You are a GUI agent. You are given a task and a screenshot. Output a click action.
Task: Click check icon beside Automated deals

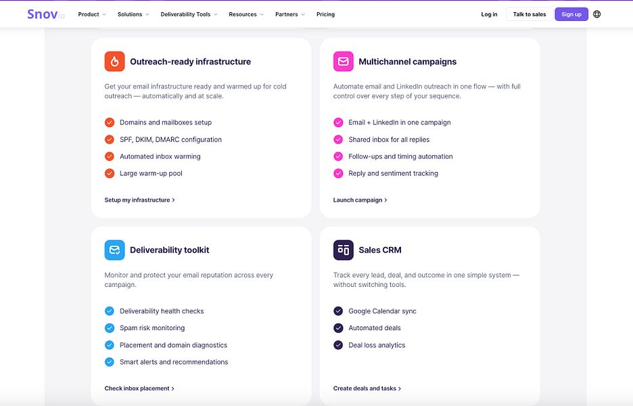click(x=338, y=328)
